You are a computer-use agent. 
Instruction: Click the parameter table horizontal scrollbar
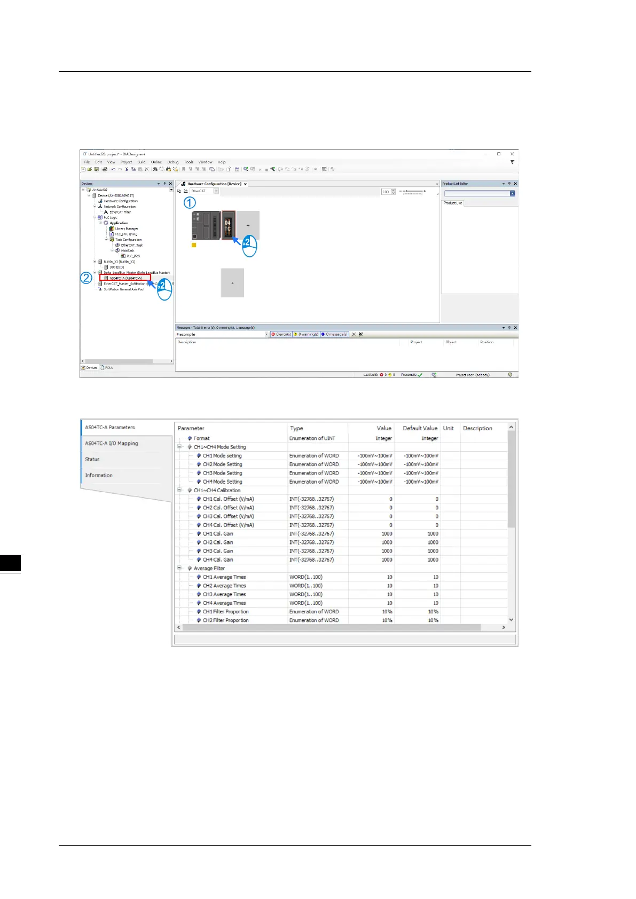pos(331,627)
